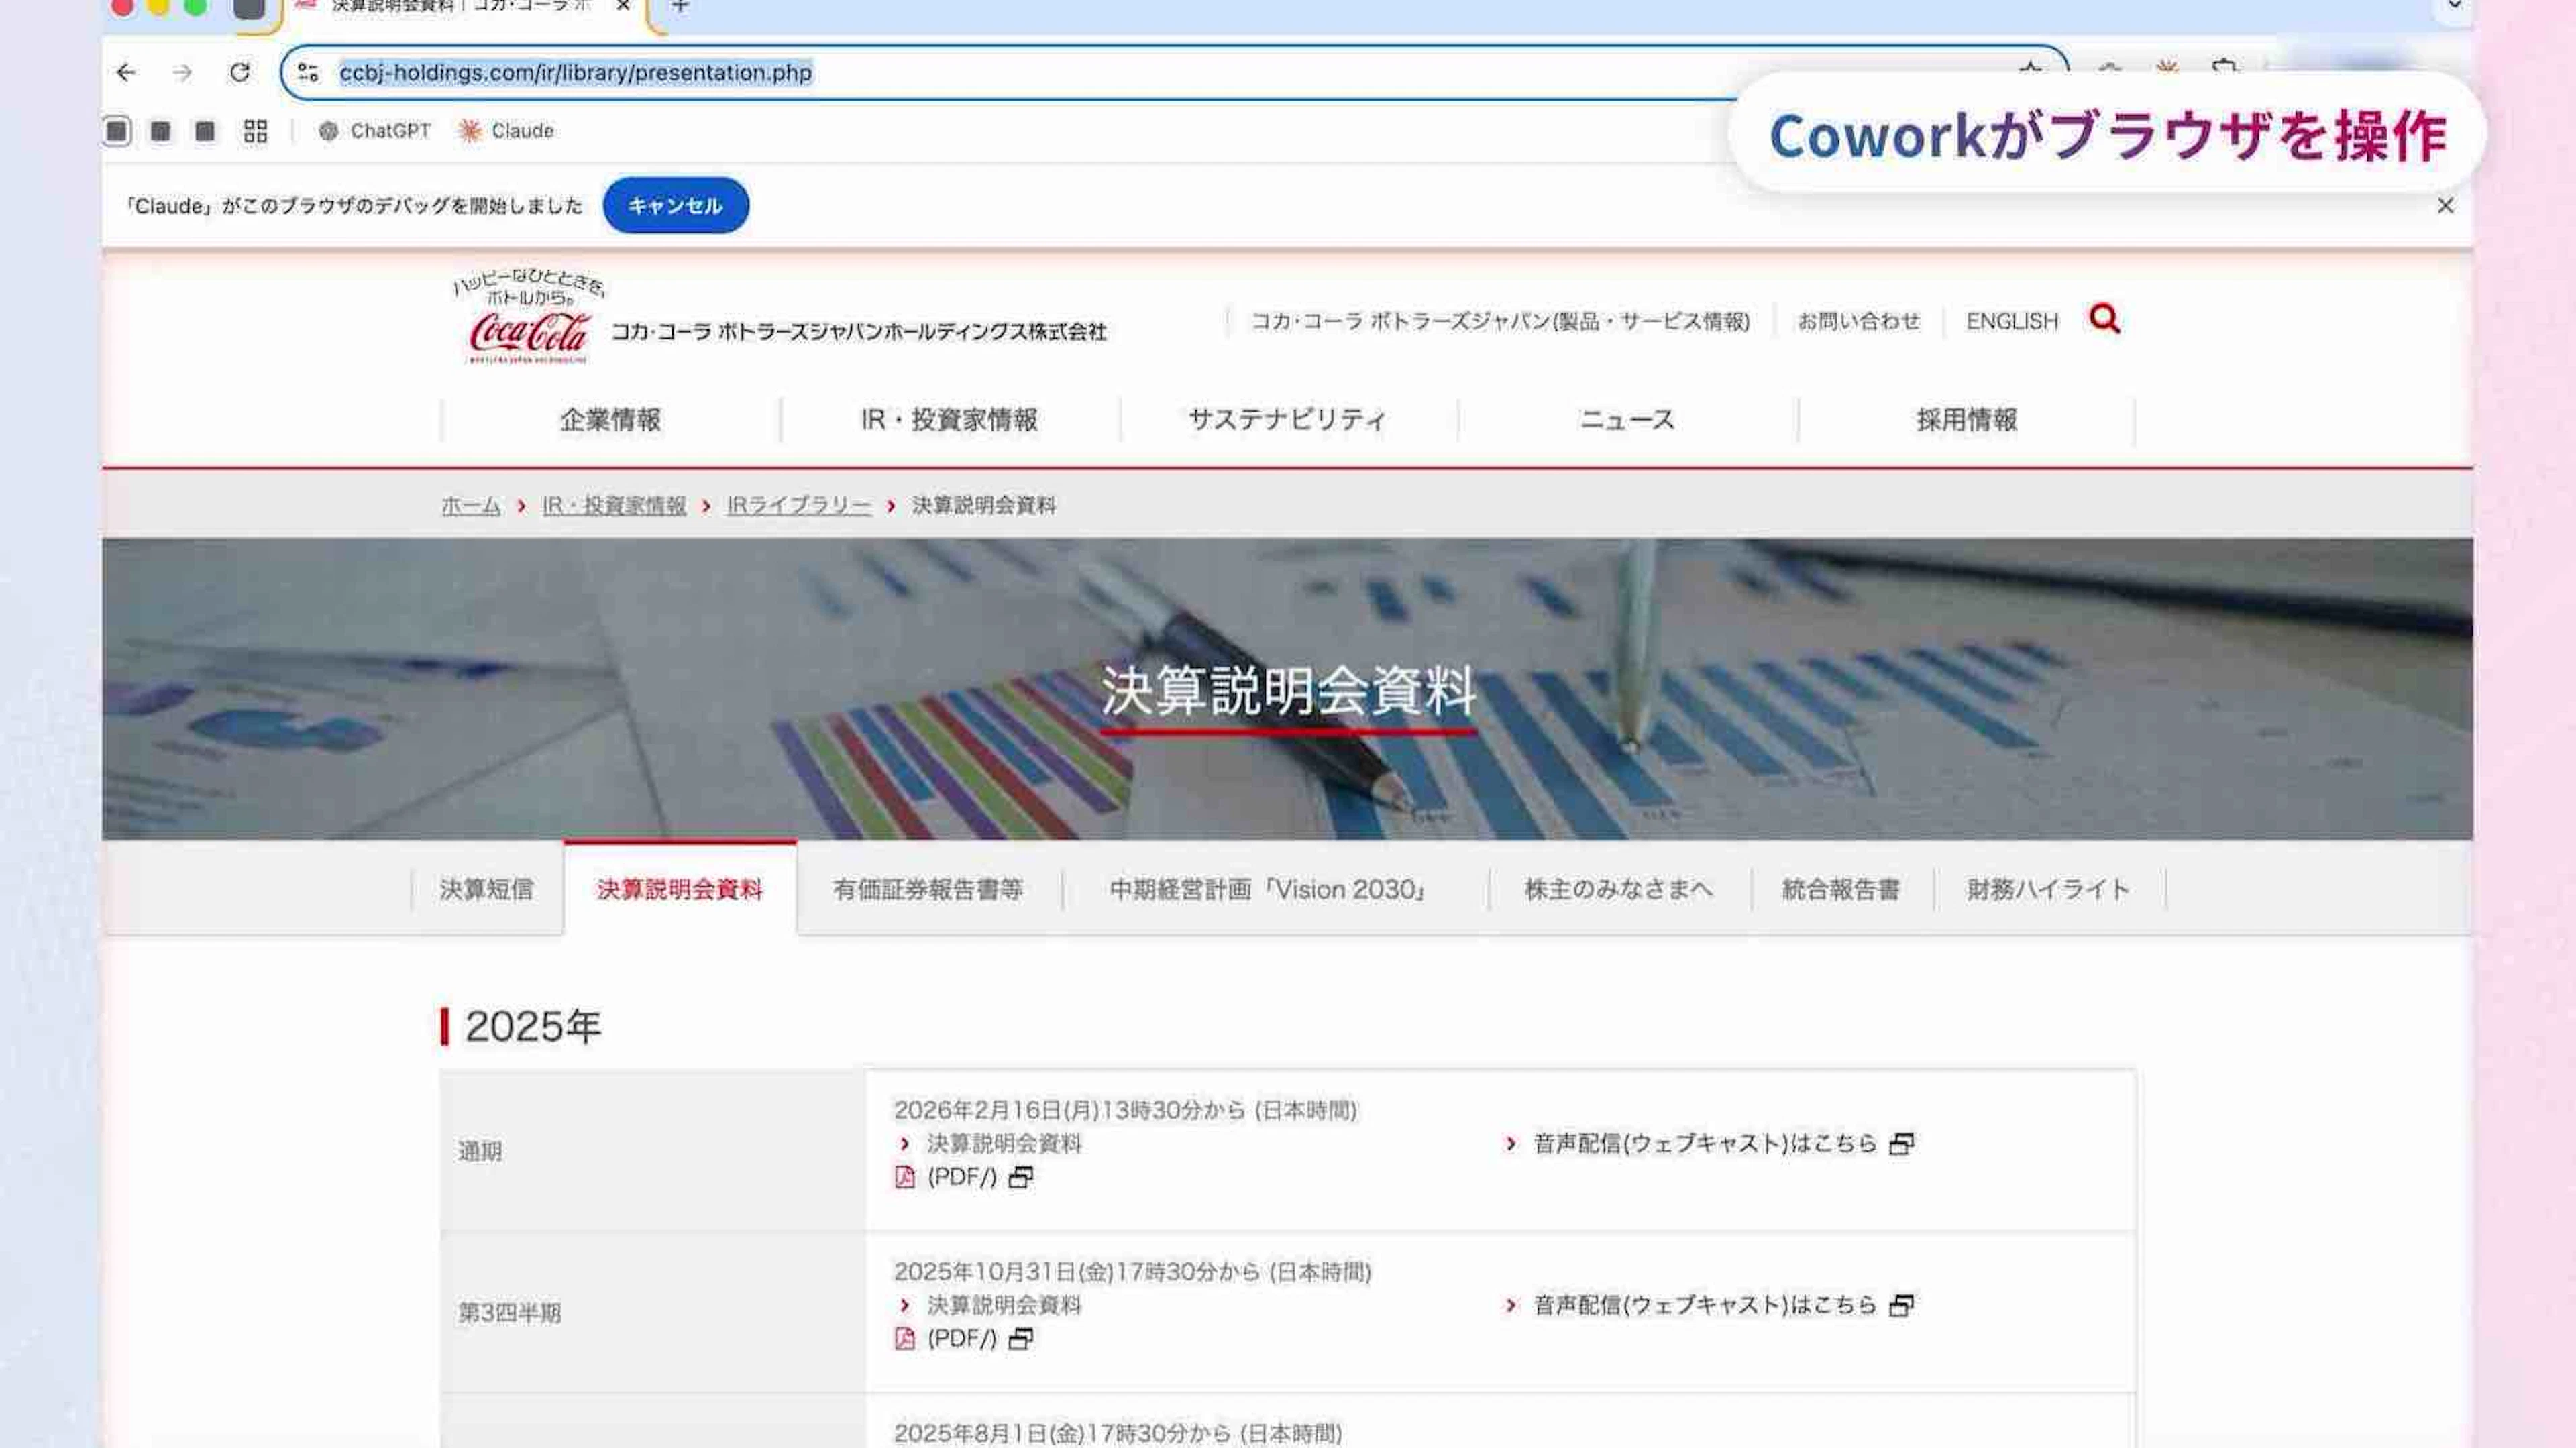Select the 財務ハイライト tab
The height and width of the screenshot is (1448, 2576).
coord(2048,889)
